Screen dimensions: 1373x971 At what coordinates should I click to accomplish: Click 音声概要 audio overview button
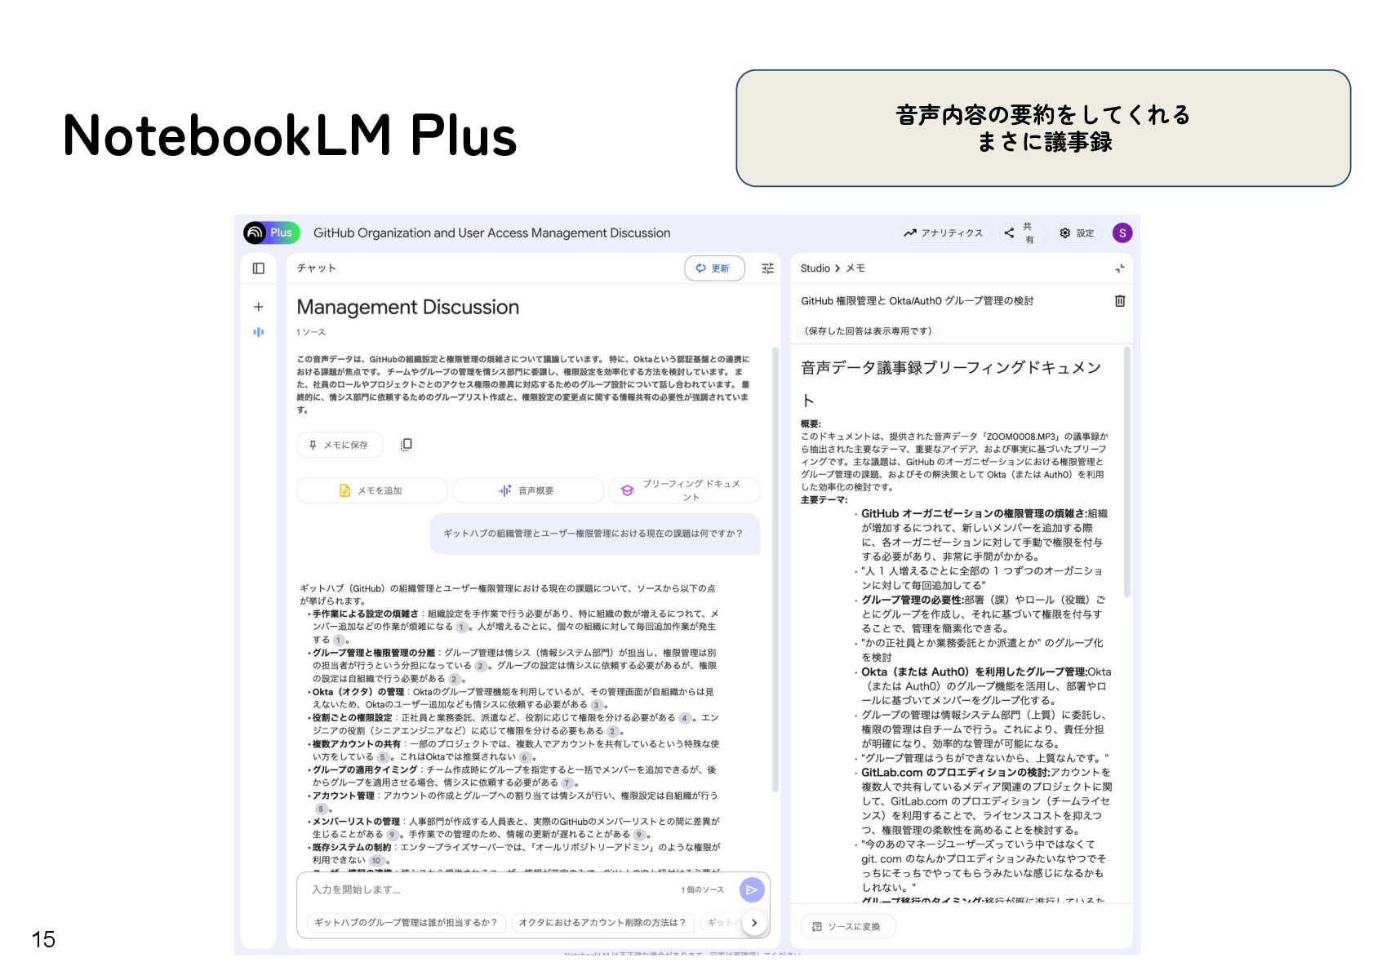[527, 490]
